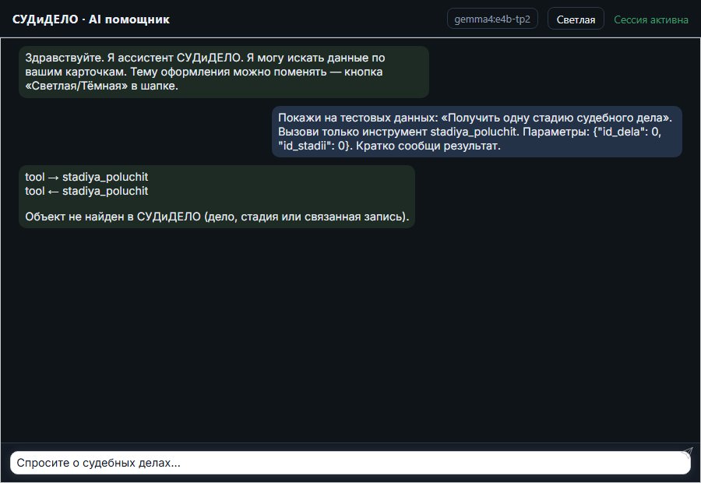Click the СУДиДЕЛО · AI помощник title
The height and width of the screenshot is (483, 701).
tap(91, 19)
